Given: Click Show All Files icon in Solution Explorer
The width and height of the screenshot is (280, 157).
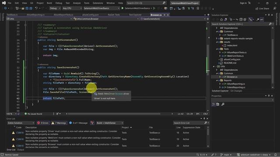Looking at the screenshot, I should click(245, 20).
